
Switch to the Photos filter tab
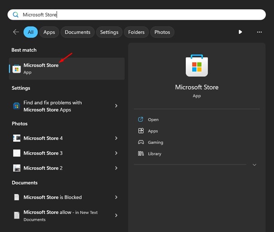click(162, 32)
